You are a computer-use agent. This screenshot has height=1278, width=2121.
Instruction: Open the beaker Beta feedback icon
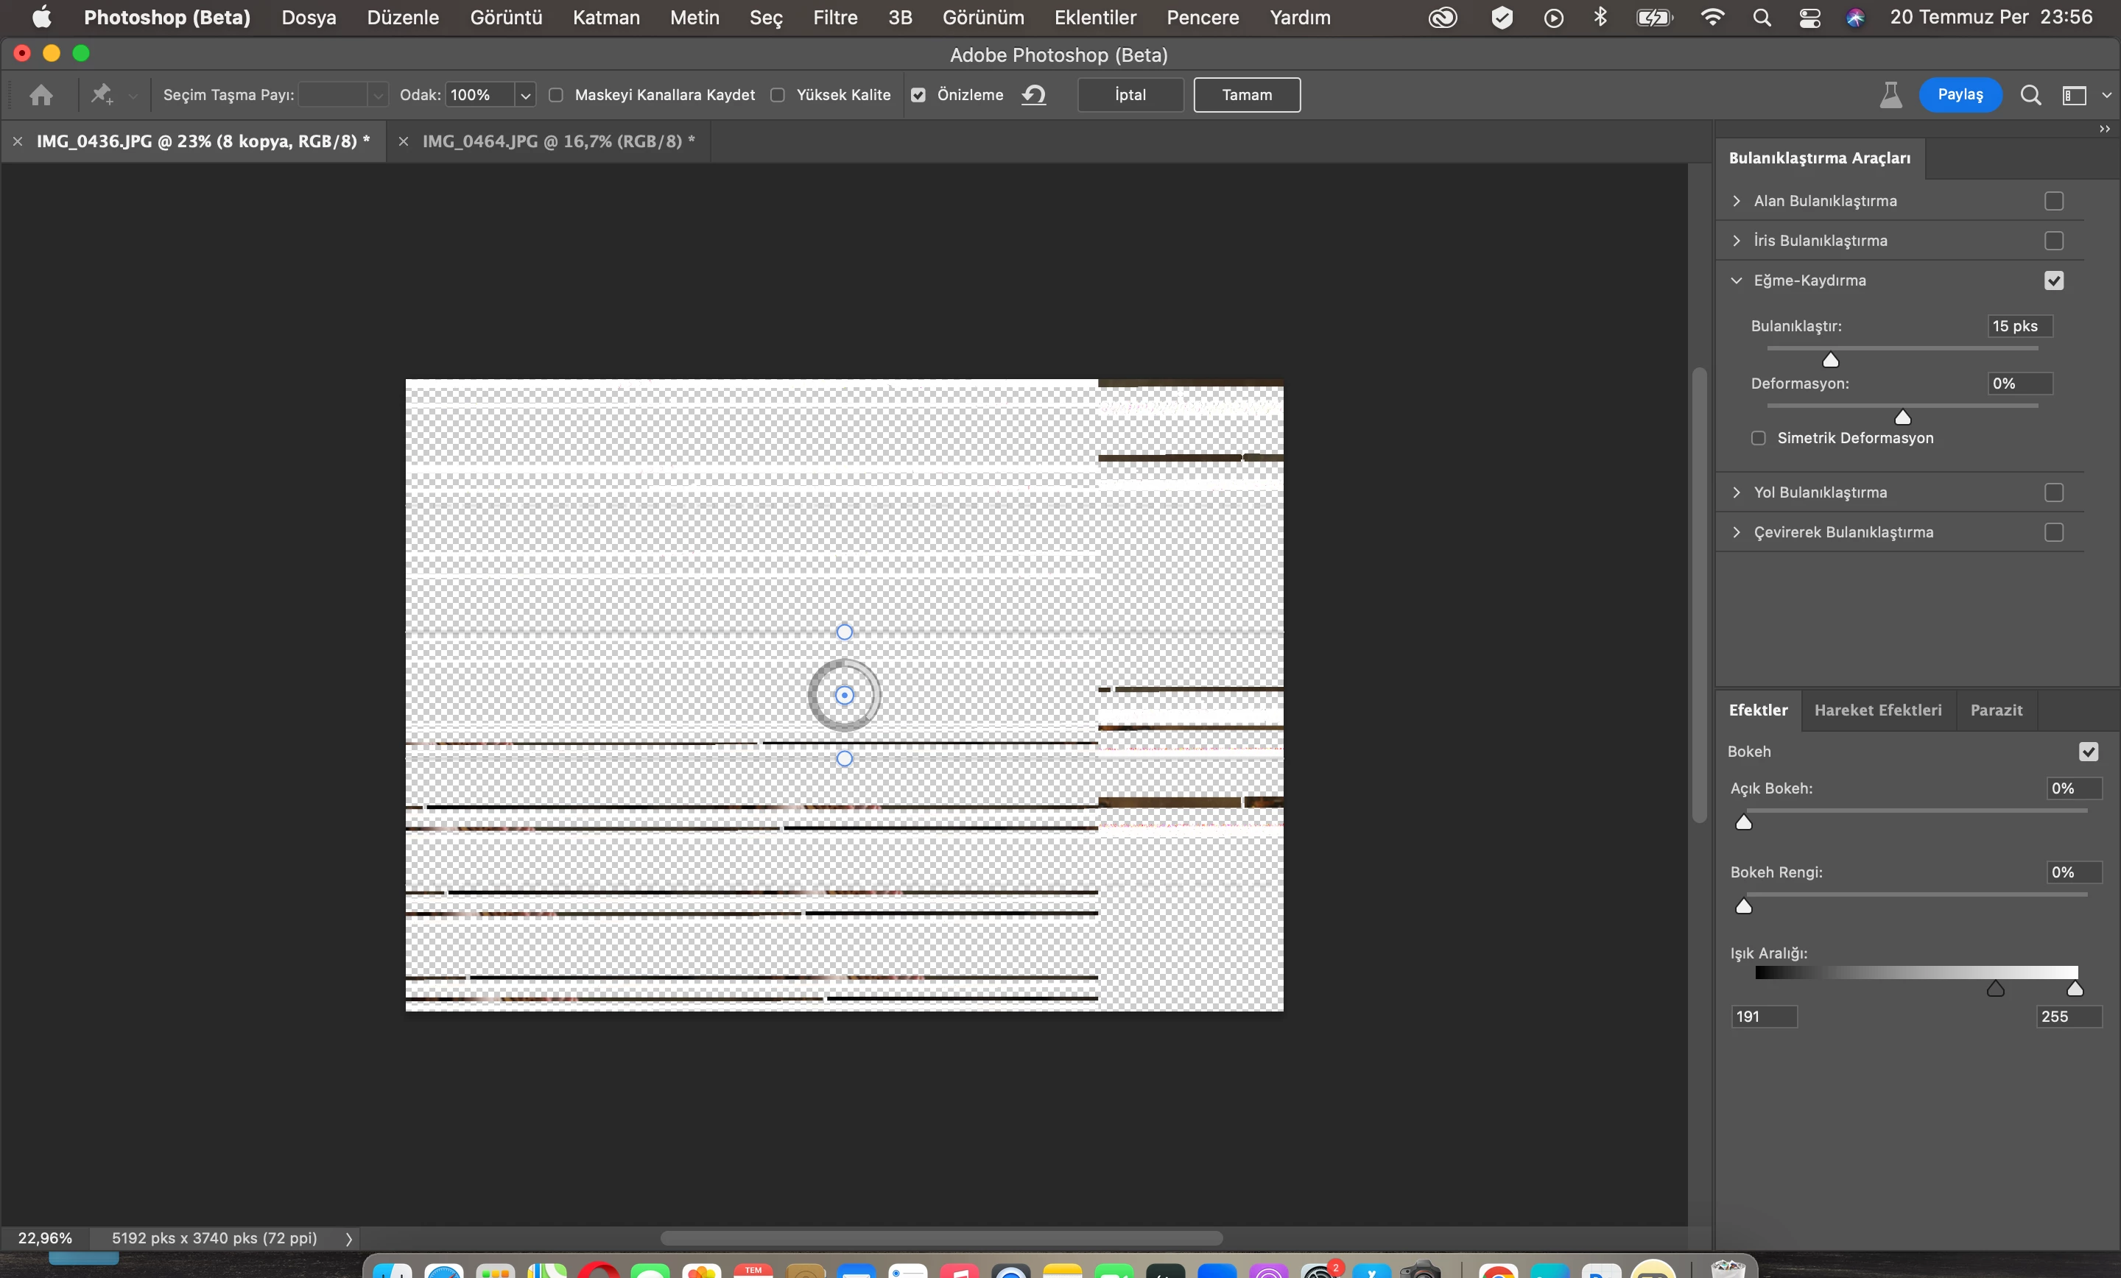coord(1890,95)
